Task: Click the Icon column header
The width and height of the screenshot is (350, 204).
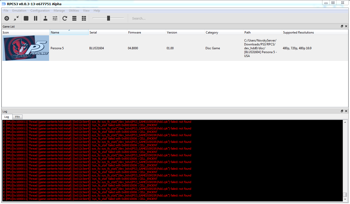Action: click(26, 32)
